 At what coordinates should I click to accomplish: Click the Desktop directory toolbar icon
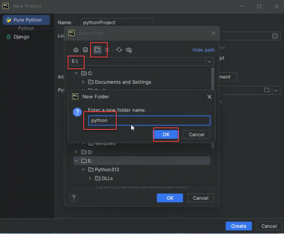[x=85, y=50]
